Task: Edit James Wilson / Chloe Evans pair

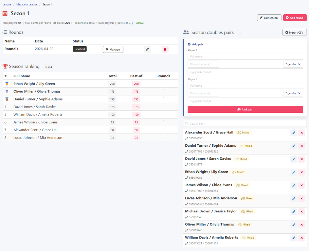Action: 294,185
